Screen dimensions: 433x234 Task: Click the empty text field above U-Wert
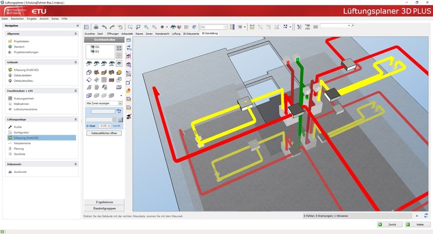point(103,111)
